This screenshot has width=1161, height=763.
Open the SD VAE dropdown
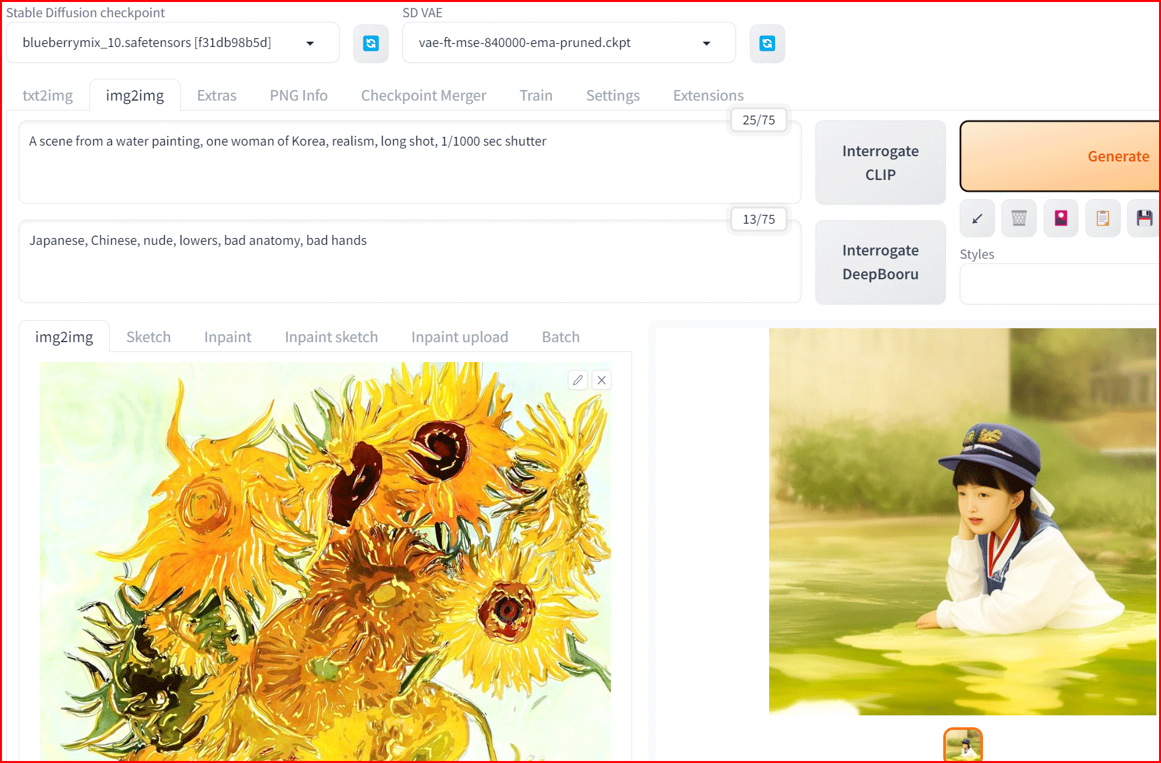click(569, 43)
